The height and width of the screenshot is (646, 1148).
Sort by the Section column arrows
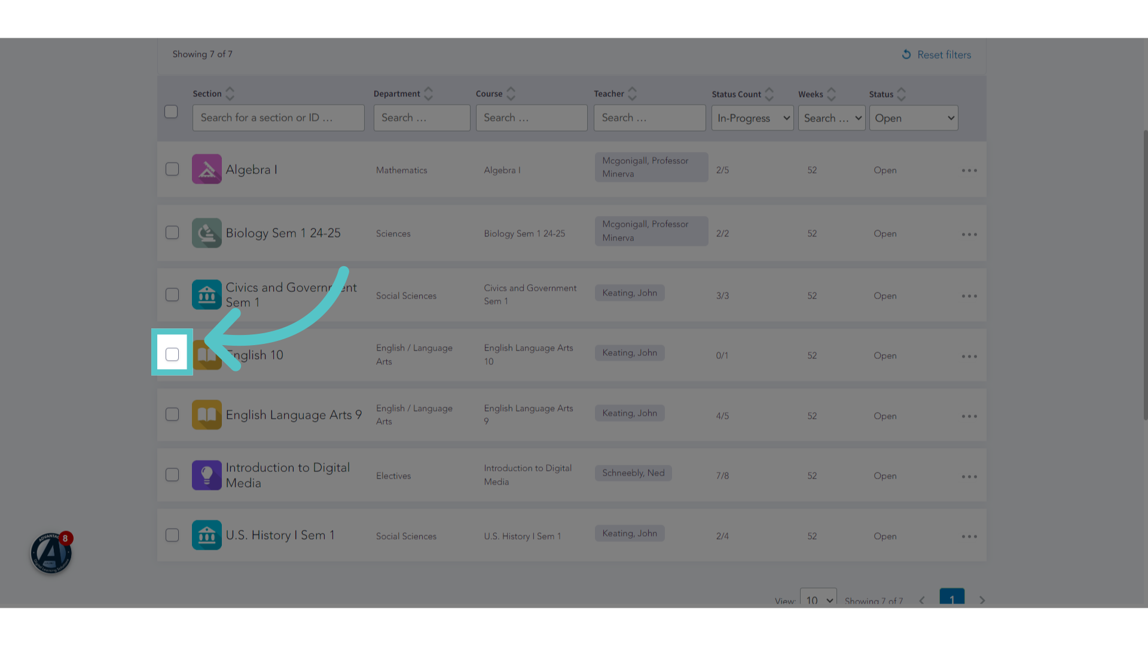[x=230, y=94]
